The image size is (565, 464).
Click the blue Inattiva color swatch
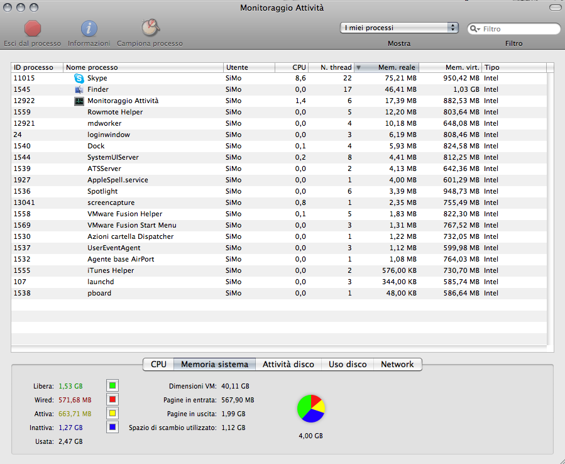pos(112,427)
